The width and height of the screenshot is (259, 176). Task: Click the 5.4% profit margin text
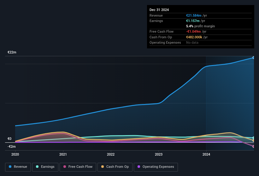point(201,26)
